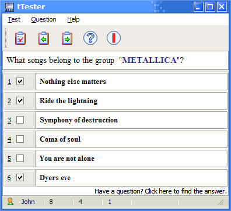Uncheck the Ride the lightning checkbox

[x=20, y=101]
